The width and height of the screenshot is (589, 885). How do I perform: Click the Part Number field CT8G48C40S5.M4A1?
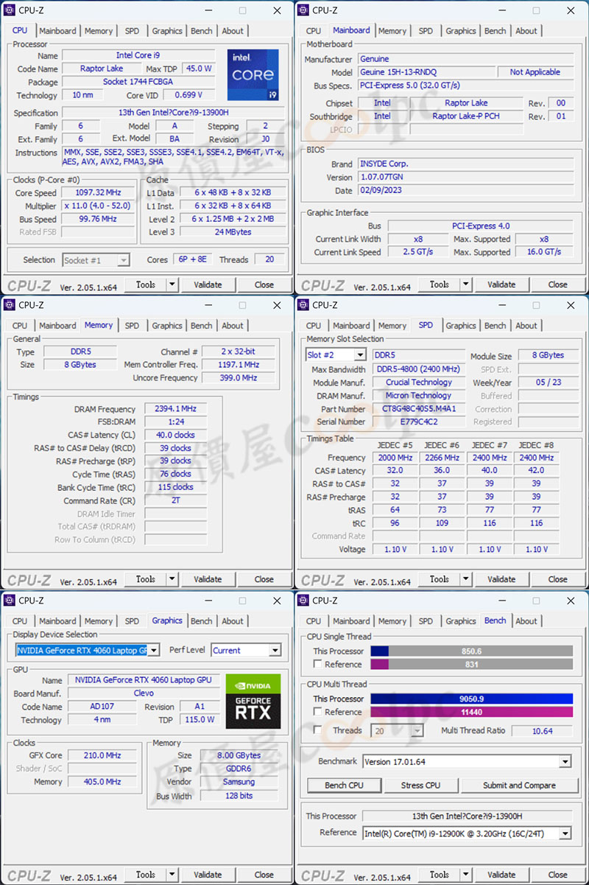419,409
